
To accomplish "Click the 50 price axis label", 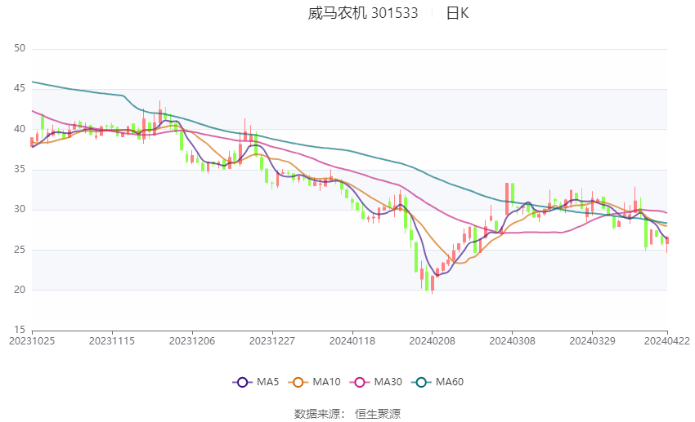I will (20, 49).
